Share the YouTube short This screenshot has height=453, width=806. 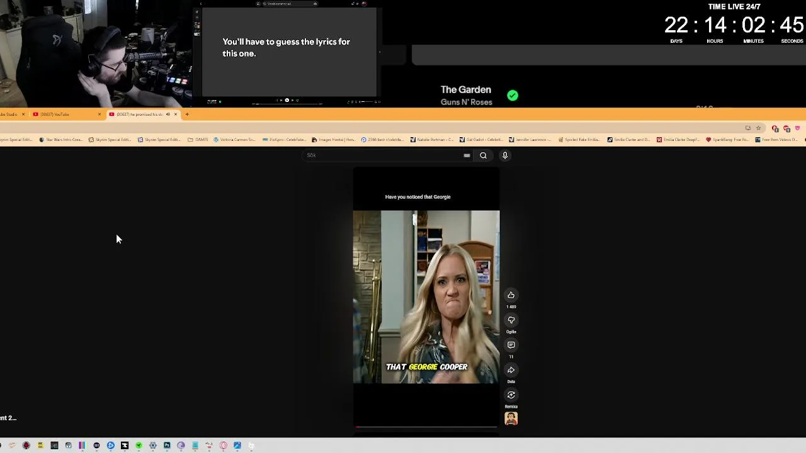click(511, 370)
